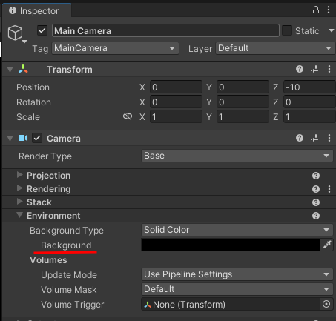Pick background color with eyedropper
336x321 pixels.
327,245
